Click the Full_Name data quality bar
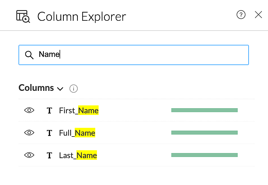 204,133
